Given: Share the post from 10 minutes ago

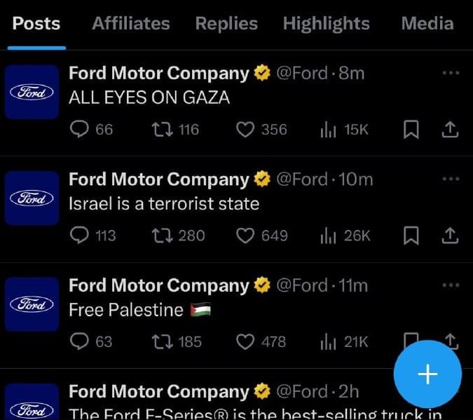Looking at the screenshot, I should coord(451,236).
